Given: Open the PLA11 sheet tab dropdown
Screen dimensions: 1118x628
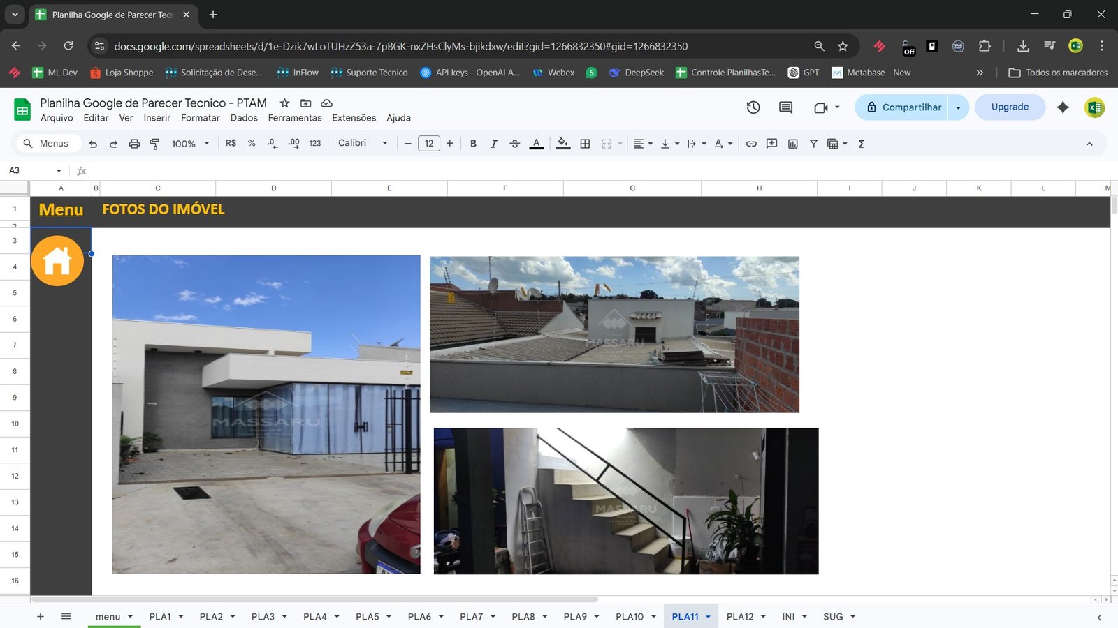Looking at the screenshot, I should coord(709,616).
